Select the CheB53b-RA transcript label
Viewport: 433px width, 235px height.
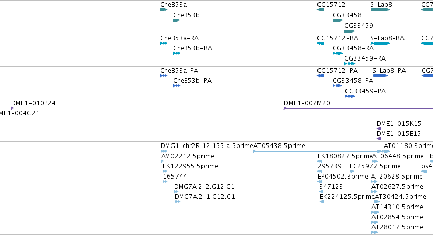[x=192, y=48]
